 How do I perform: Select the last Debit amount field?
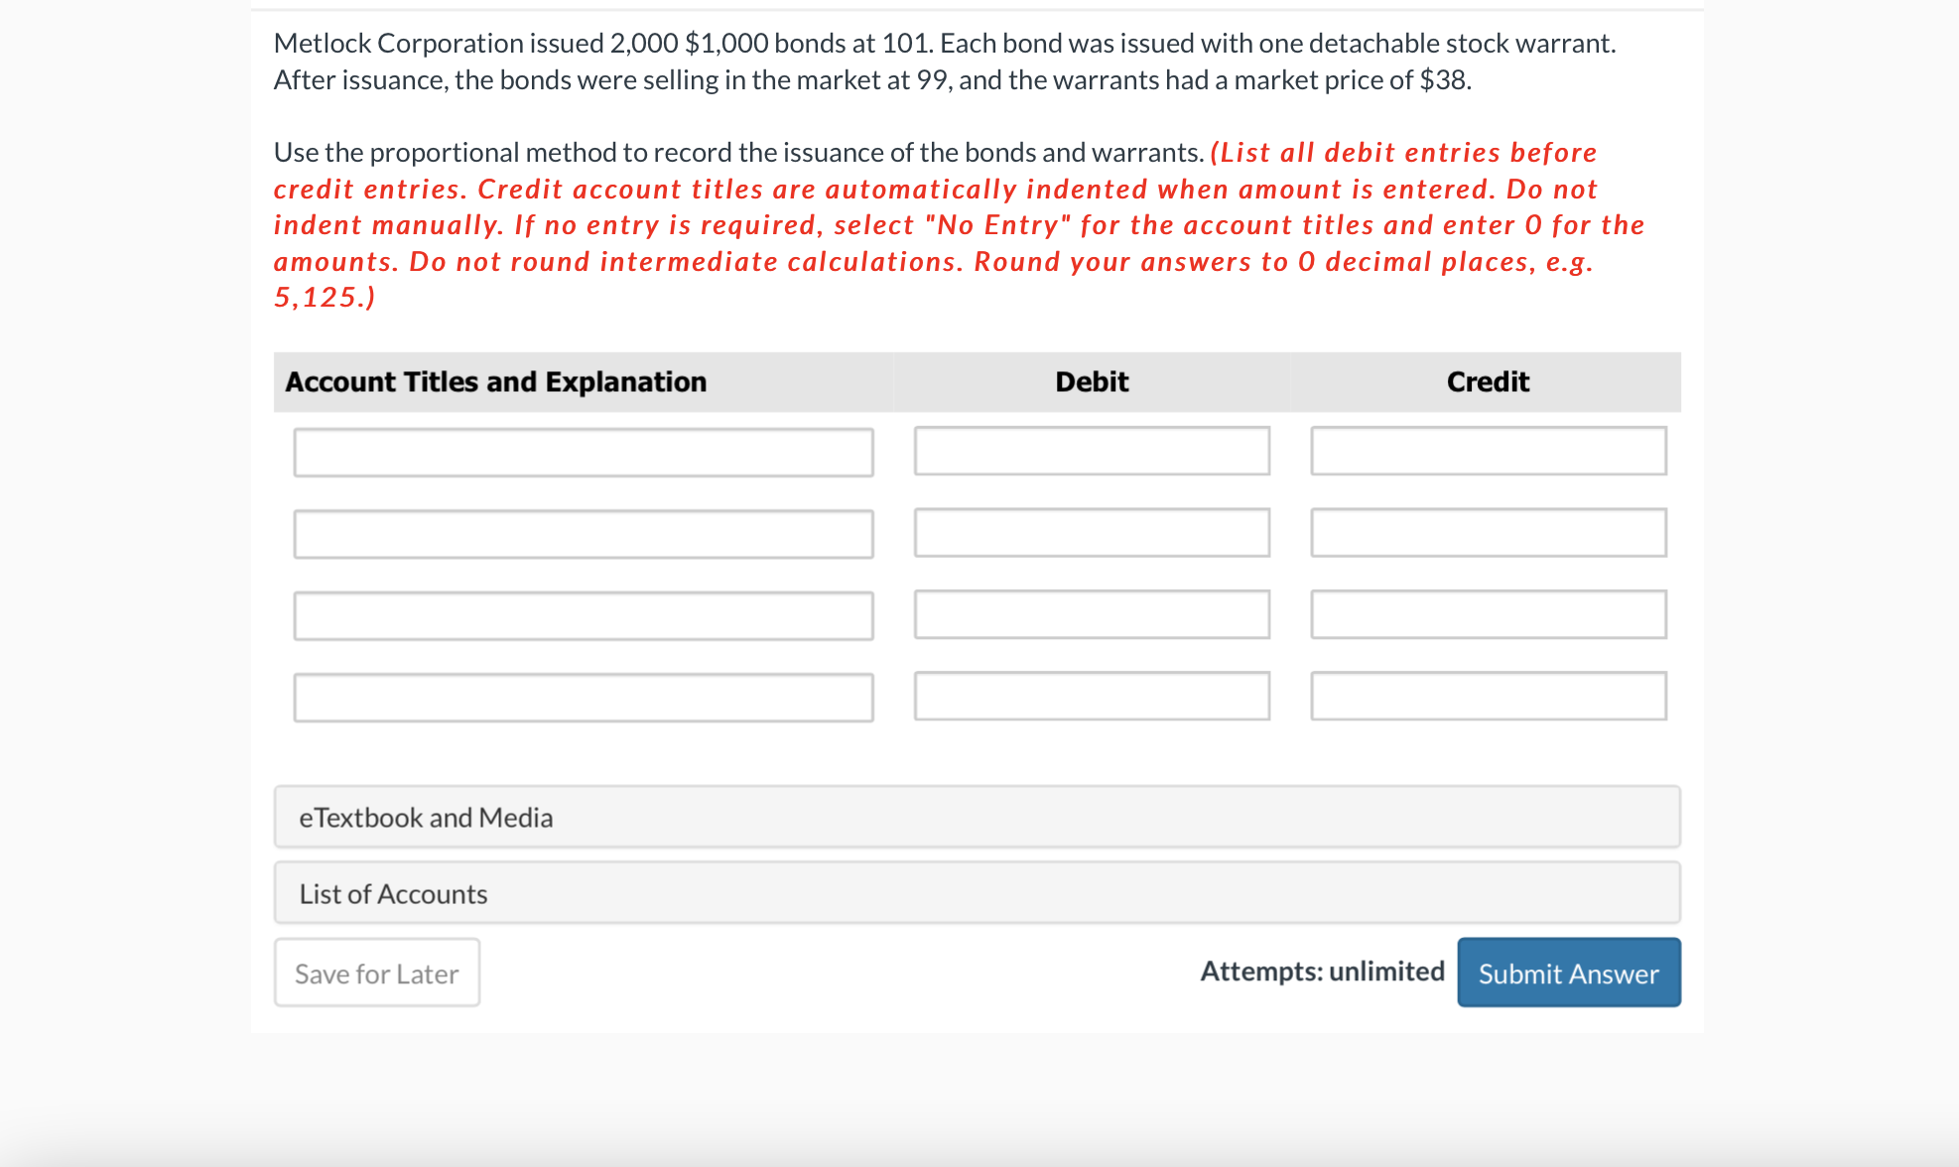[x=1092, y=696]
